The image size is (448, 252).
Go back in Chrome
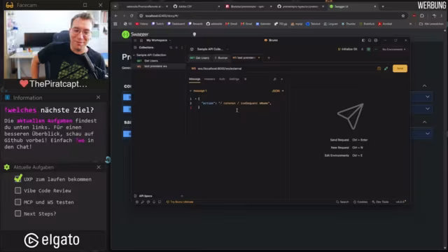tap(115, 15)
